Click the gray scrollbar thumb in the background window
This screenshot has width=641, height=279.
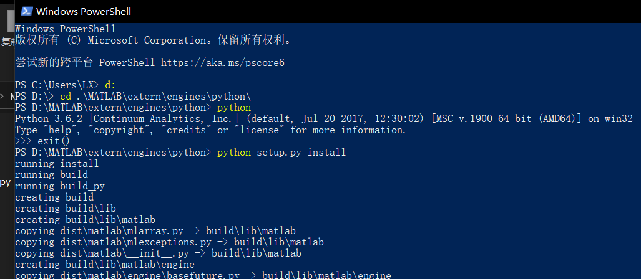coord(11,21)
